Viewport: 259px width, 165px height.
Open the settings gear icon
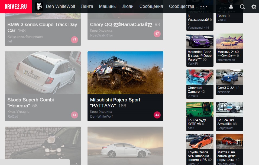(254, 6)
